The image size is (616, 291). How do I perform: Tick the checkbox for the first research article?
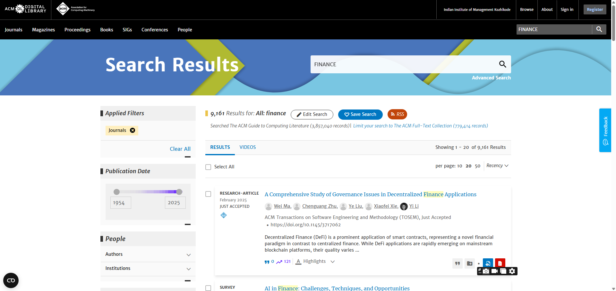click(x=208, y=194)
